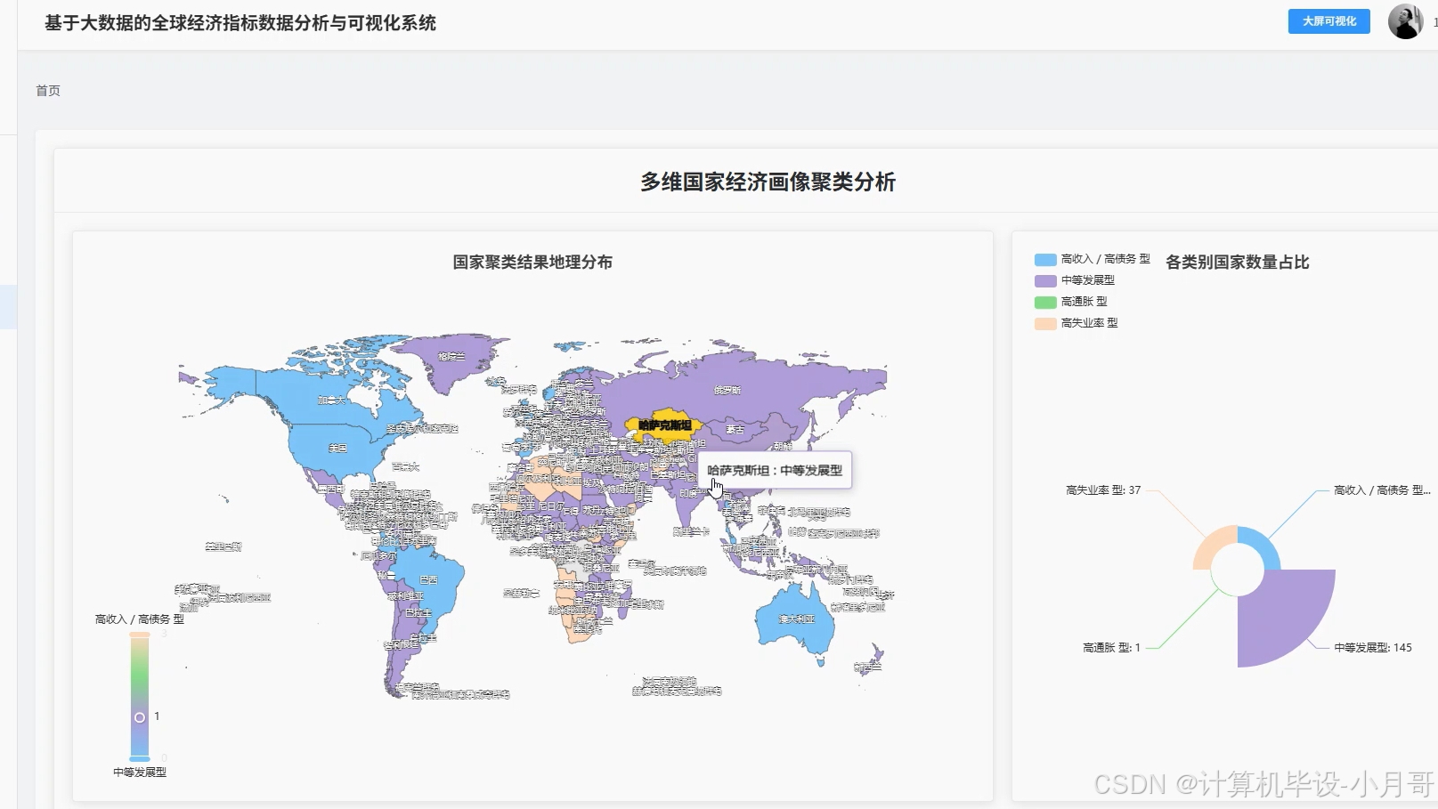This screenshot has width=1438, height=809.
Task: Toggle the 中等发展型 legend item
Action: coord(1075,280)
